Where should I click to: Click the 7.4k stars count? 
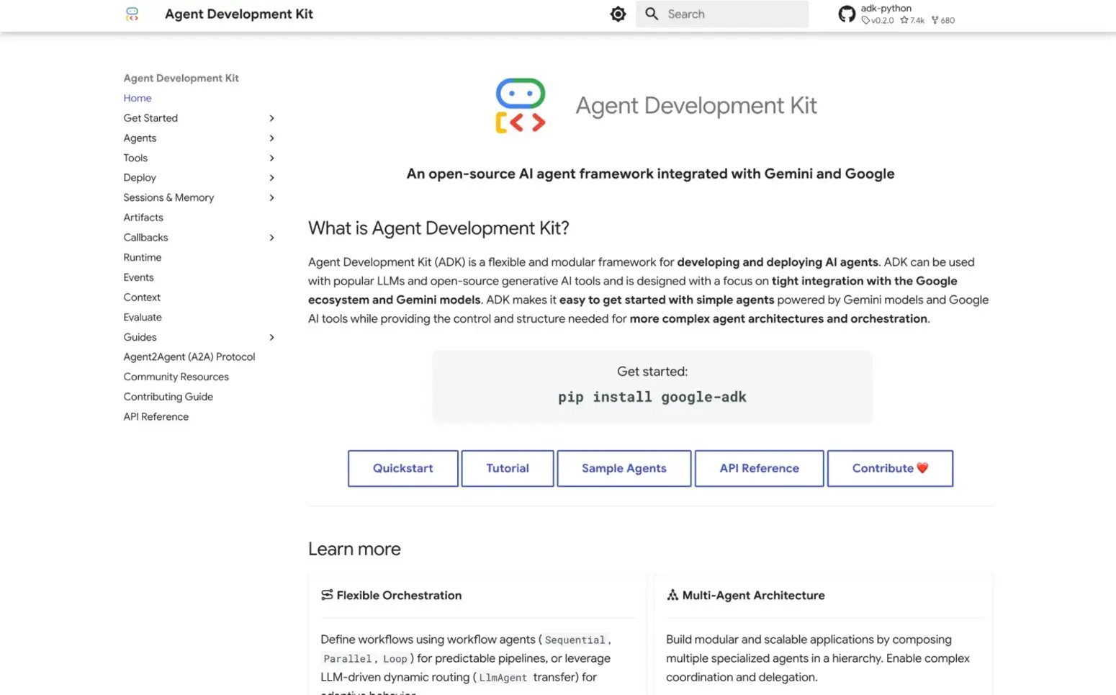click(x=912, y=20)
